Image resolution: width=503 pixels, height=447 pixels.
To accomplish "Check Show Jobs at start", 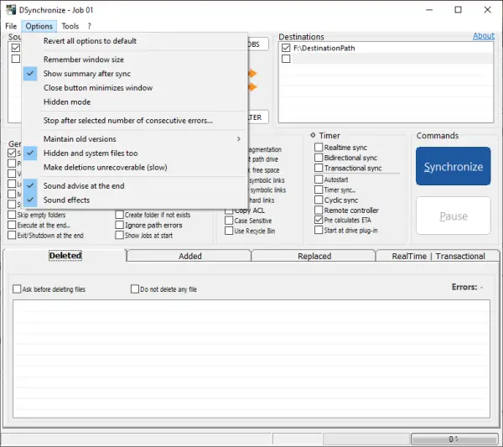I will point(119,235).
